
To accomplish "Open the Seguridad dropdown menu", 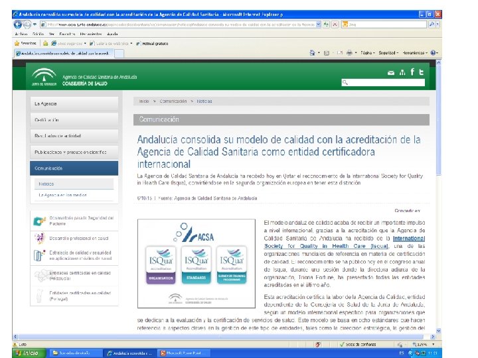I will point(388,53).
